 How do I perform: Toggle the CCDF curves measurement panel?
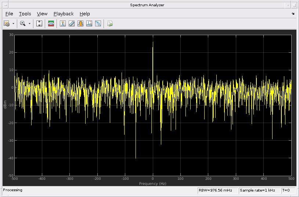(x=98, y=23)
